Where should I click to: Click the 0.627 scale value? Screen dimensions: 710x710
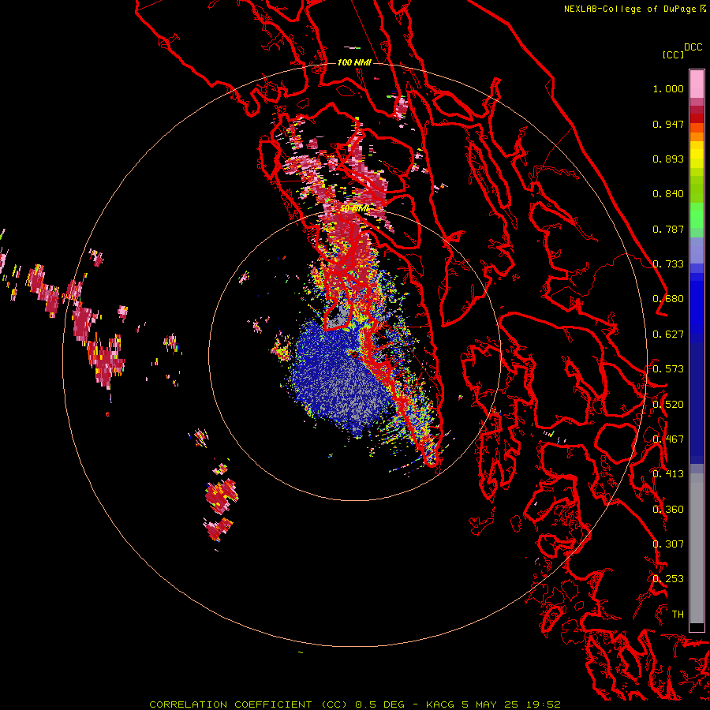point(668,334)
